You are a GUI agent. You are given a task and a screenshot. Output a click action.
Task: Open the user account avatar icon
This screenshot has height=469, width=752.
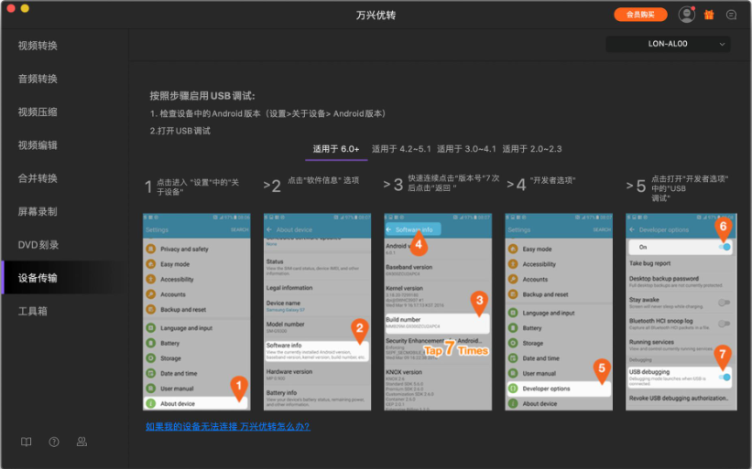click(686, 15)
